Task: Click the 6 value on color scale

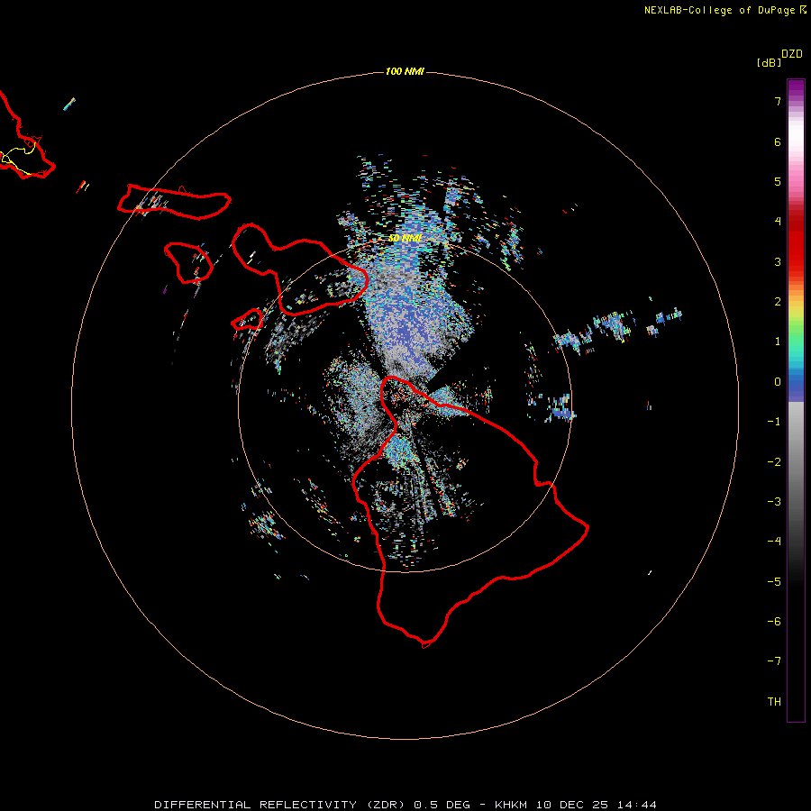Action: [x=778, y=141]
